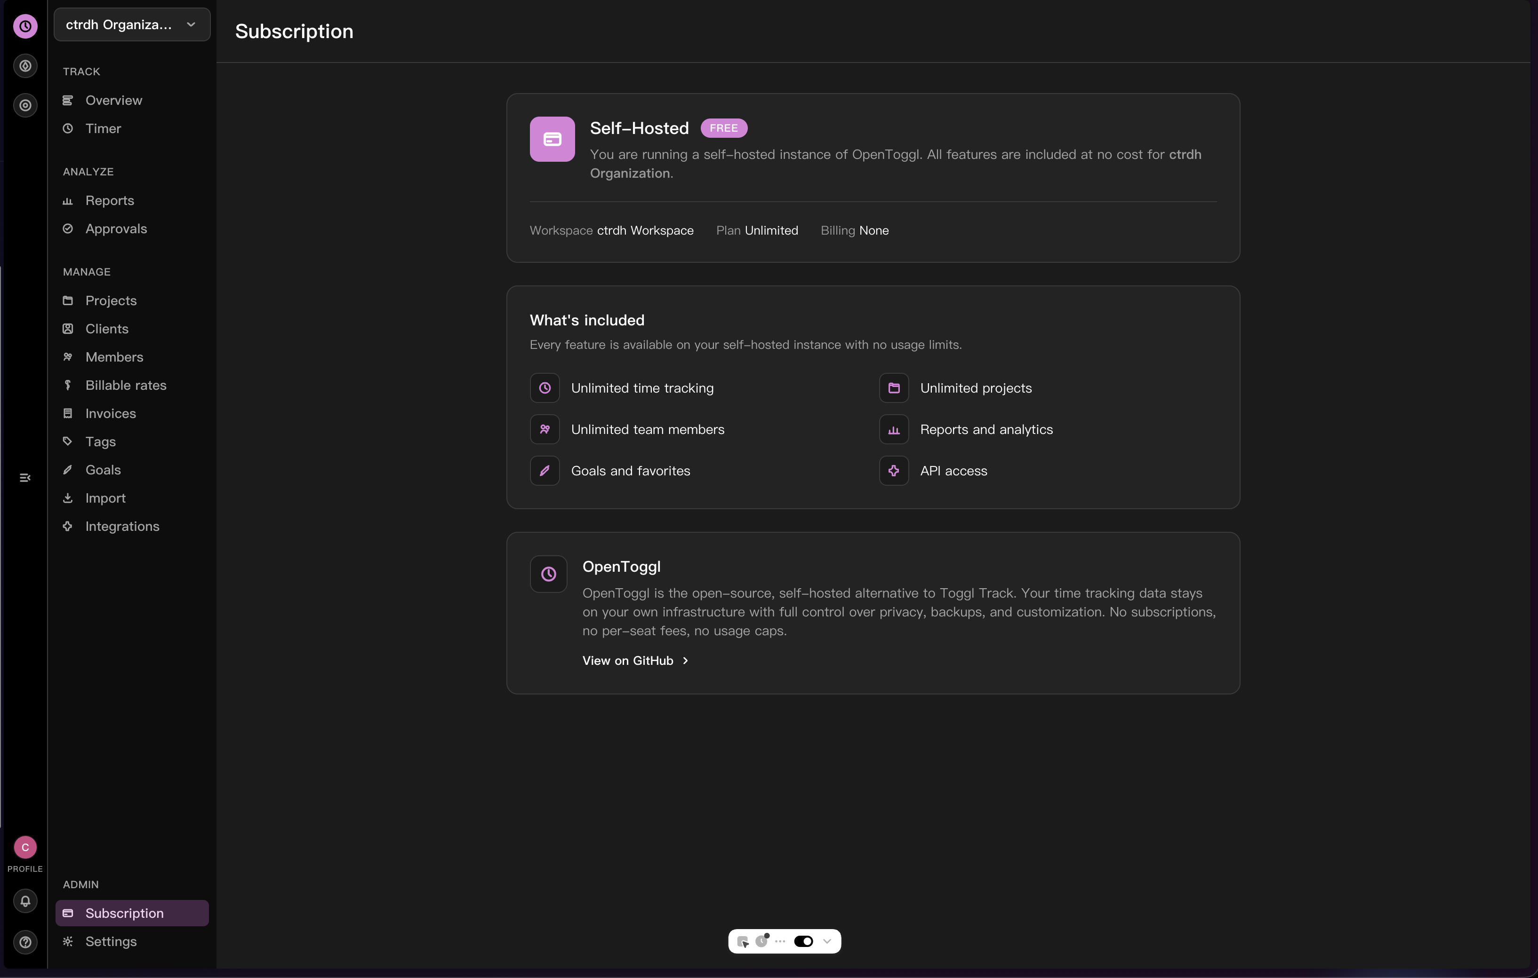Open notifications via the bell icon

tap(25, 901)
